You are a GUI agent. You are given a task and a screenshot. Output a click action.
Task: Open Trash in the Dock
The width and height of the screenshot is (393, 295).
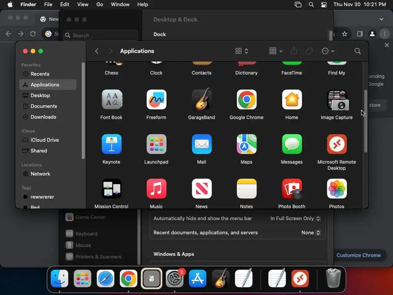[x=333, y=278]
